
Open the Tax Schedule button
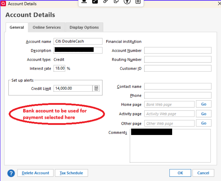click(71, 173)
